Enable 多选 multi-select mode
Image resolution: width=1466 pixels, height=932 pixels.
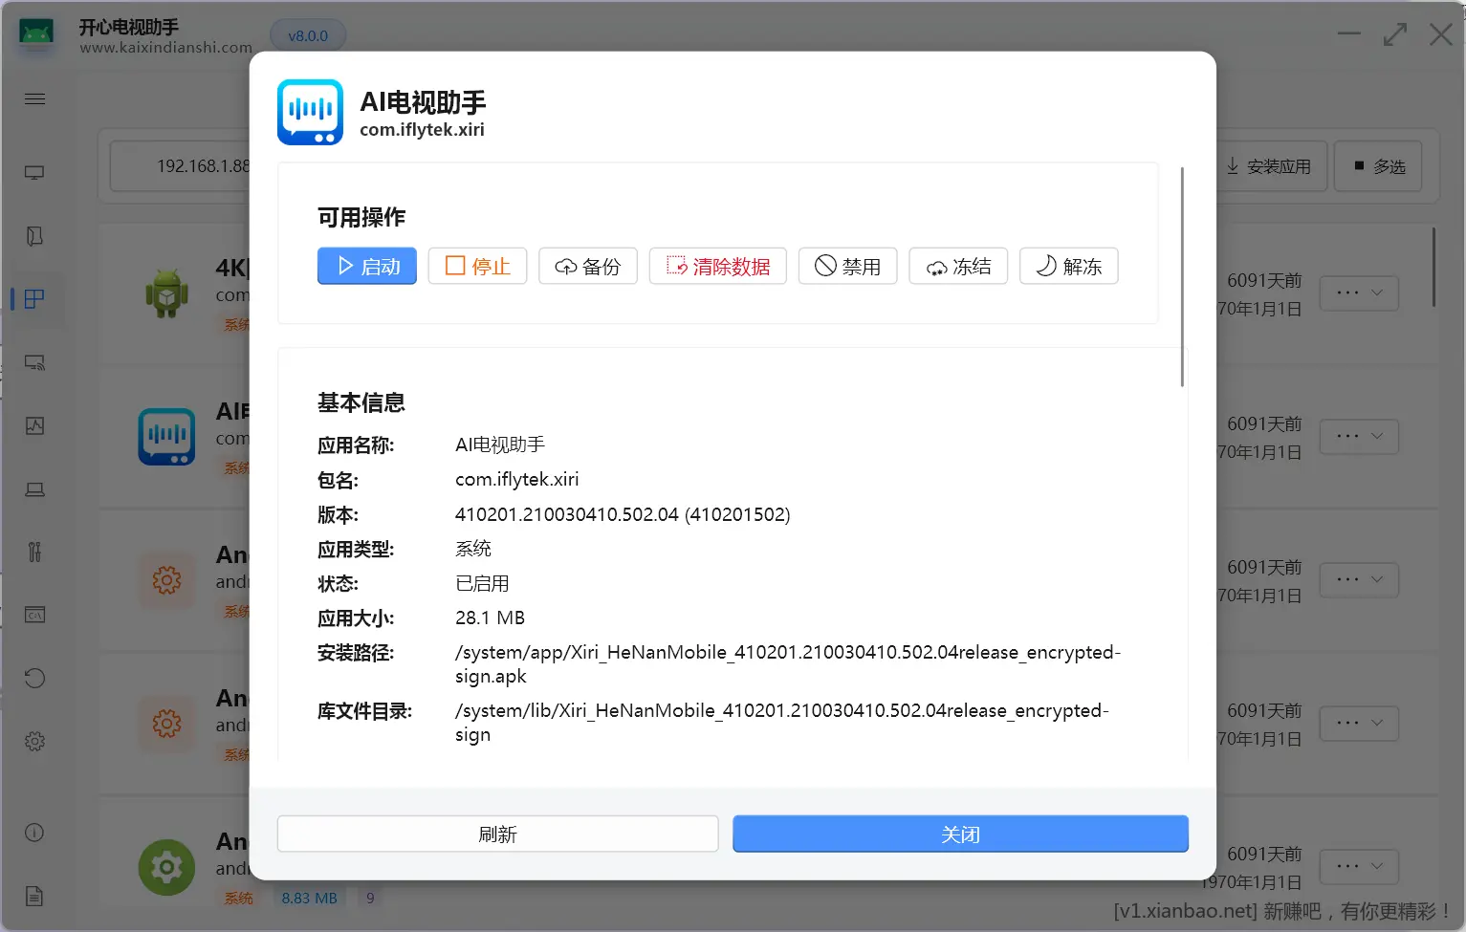click(1377, 165)
